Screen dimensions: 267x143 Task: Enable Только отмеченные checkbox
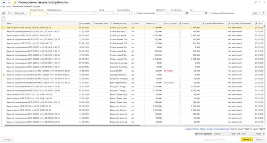(x=135, y=13)
